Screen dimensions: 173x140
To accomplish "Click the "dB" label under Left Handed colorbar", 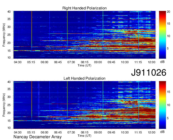I will point(162,132).
